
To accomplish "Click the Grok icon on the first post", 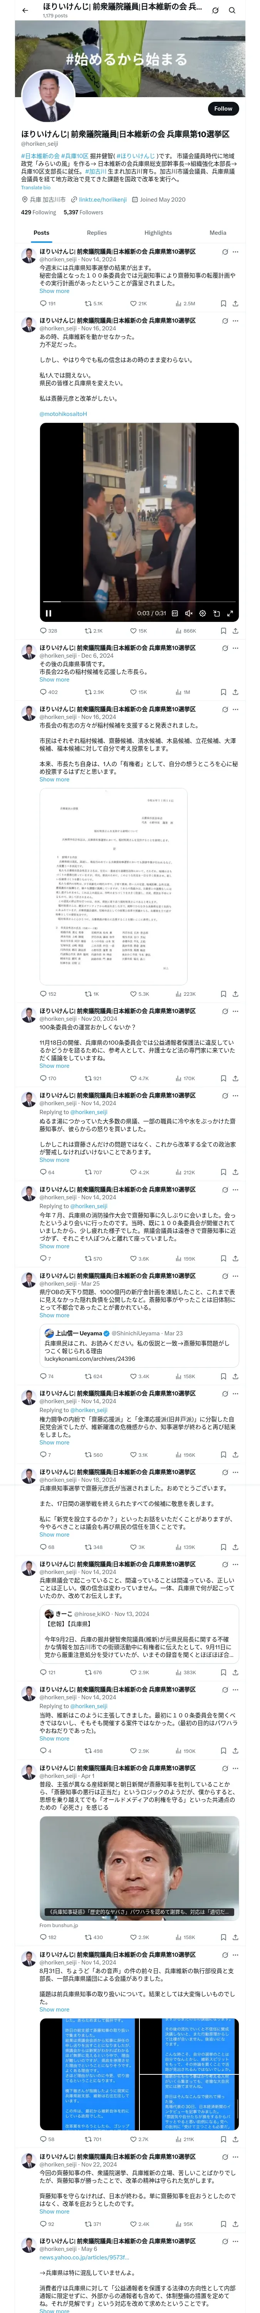I will pos(224,253).
